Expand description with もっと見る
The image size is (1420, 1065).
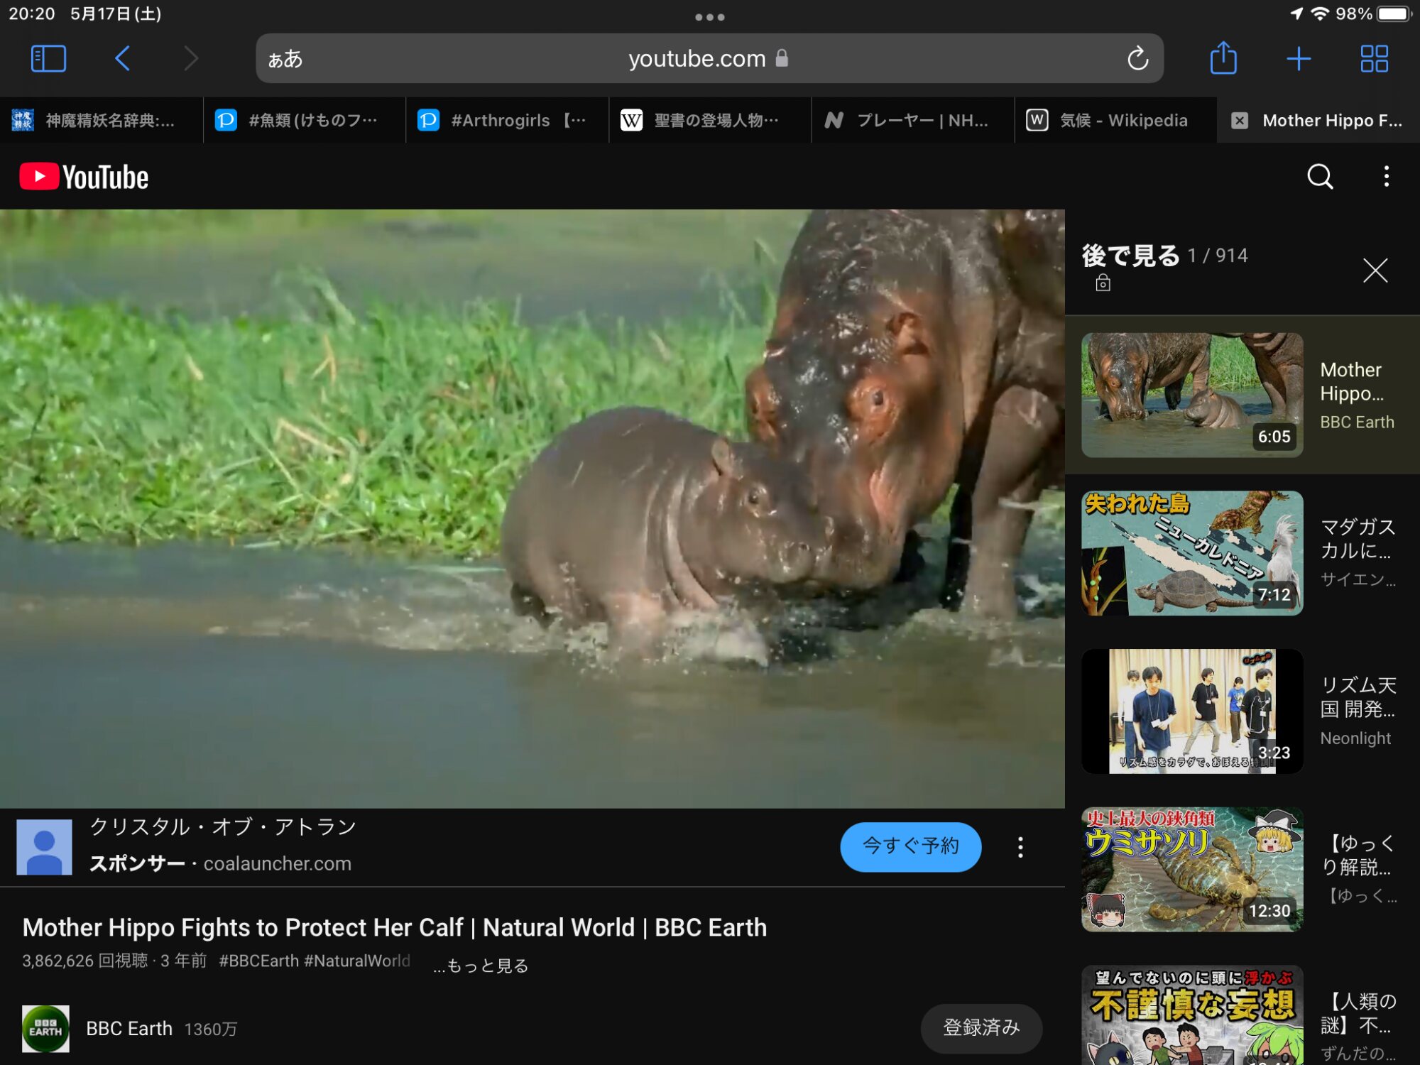click(x=481, y=966)
